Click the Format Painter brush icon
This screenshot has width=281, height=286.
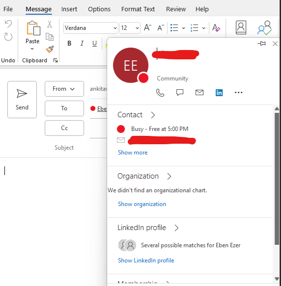click(x=50, y=49)
